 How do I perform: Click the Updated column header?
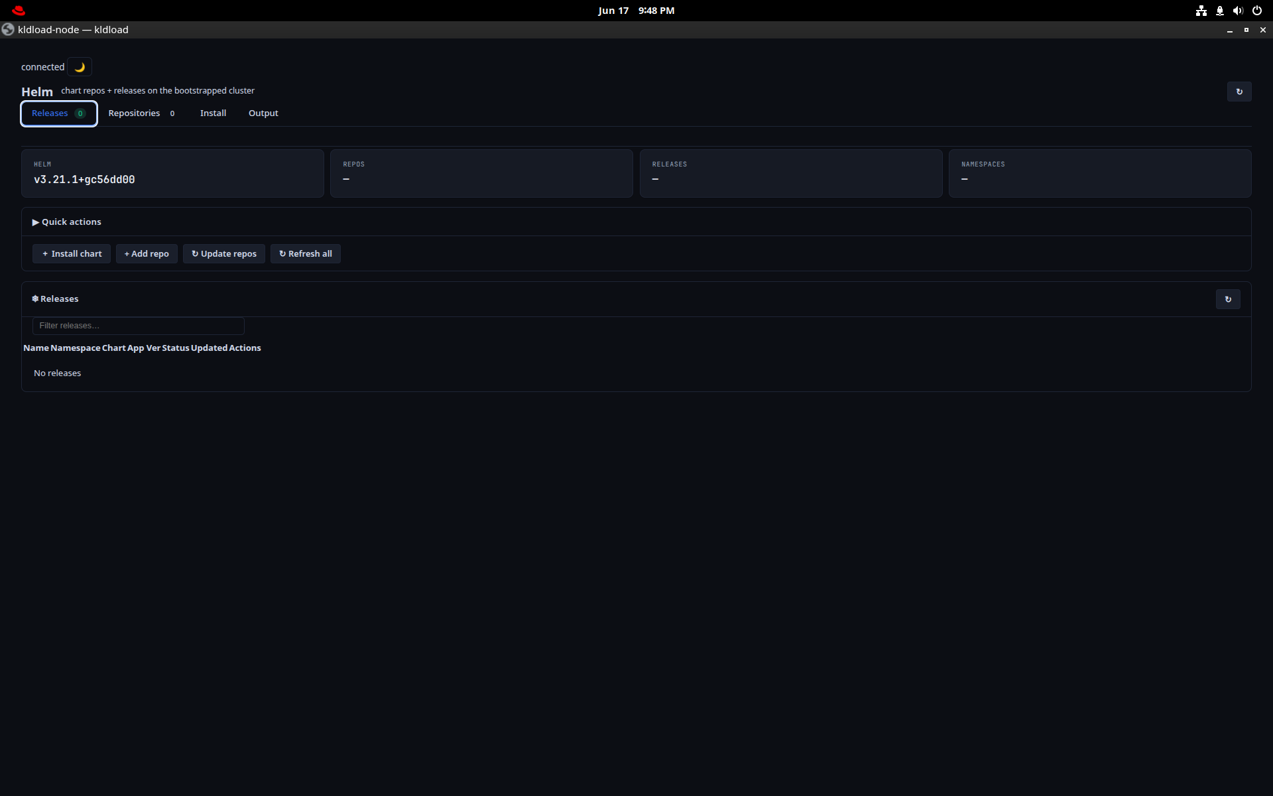[209, 348]
